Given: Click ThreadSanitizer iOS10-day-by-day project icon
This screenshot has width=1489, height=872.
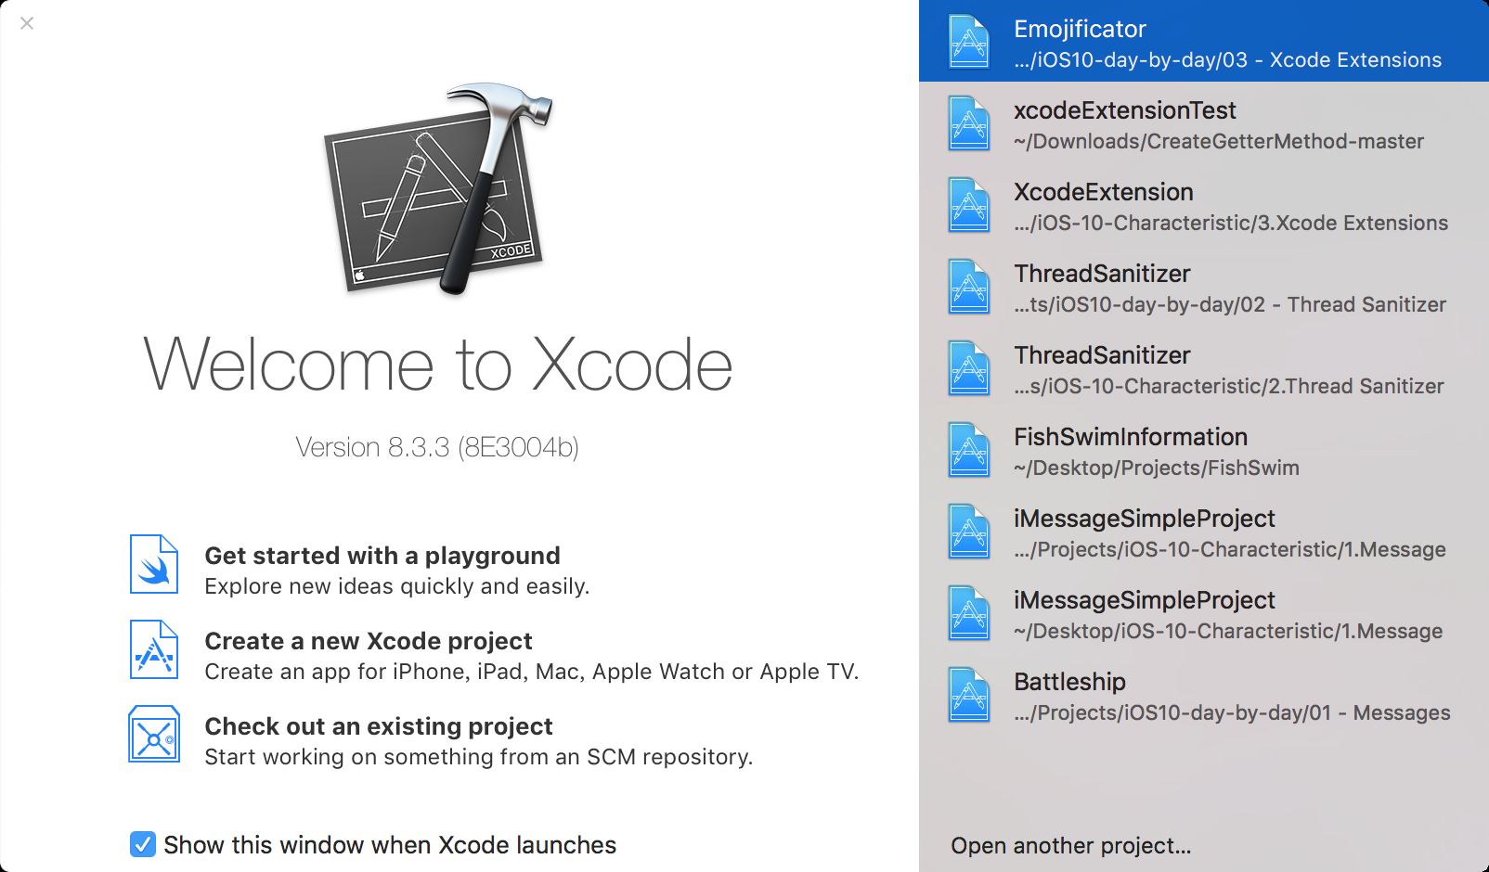Looking at the screenshot, I should tap(969, 287).
